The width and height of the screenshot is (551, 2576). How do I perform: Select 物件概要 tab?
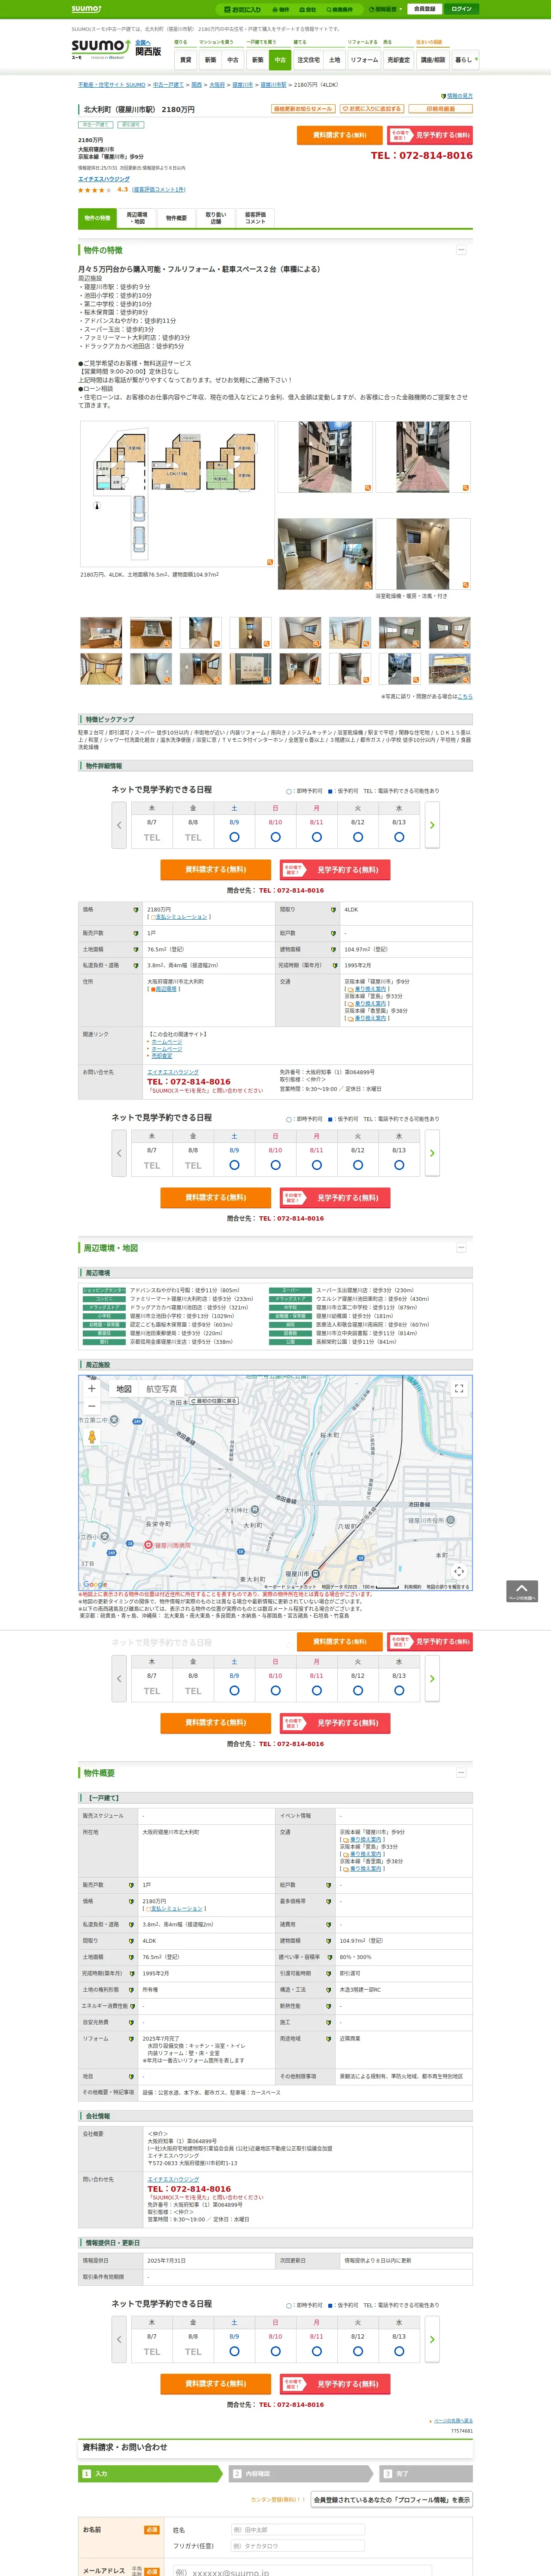[176, 218]
